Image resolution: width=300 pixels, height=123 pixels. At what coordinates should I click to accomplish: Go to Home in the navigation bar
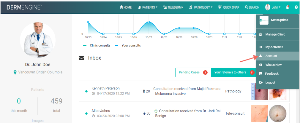tap(126, 7)
